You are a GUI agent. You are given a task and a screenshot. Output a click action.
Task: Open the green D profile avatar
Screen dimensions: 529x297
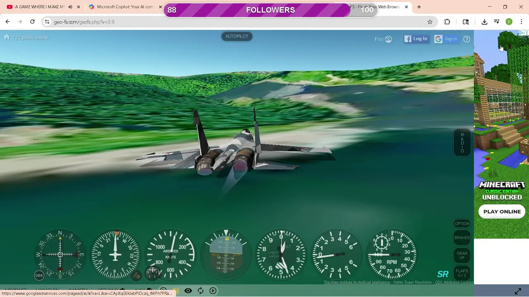[x=509, y=22]
